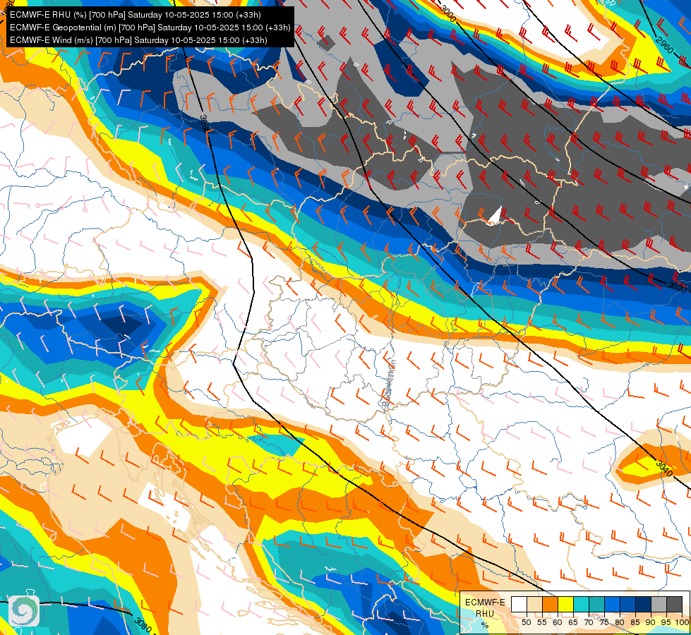Click the legend tick label '65'

573,622
